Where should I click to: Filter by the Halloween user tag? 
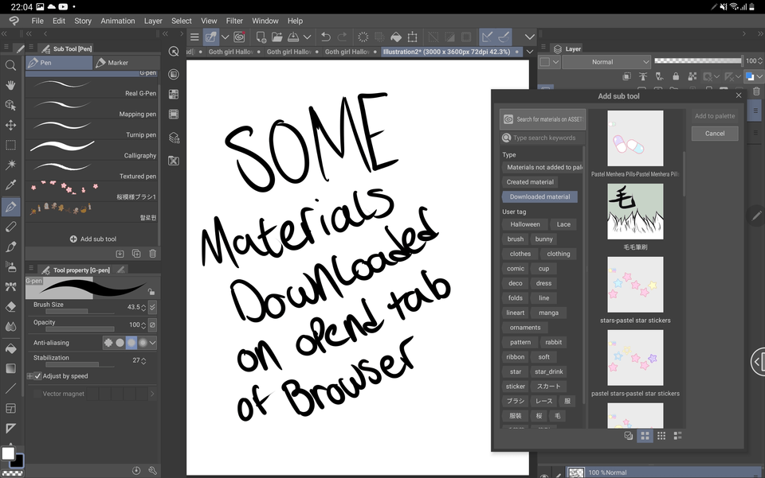pyautogui.click(x=525, y=224)
